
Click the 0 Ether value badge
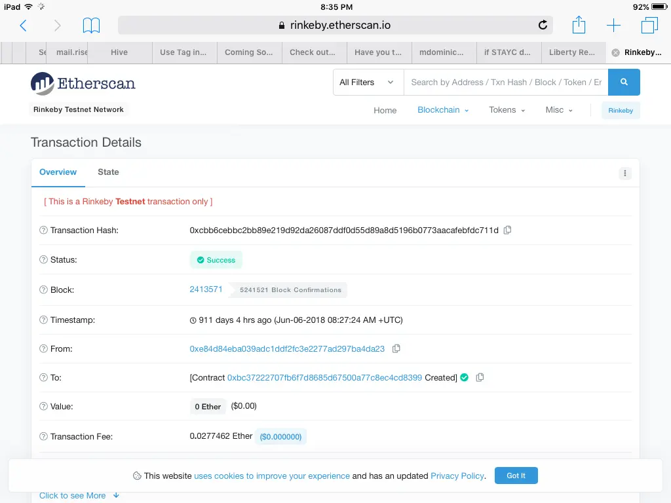pyautogui.click(x=208, y=406)
